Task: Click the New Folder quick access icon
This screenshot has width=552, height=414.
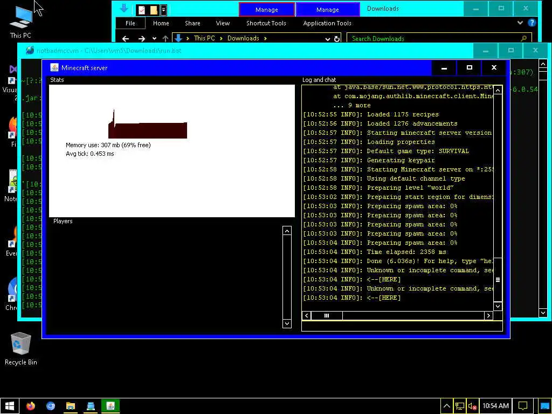Action: tap(154, 10)
